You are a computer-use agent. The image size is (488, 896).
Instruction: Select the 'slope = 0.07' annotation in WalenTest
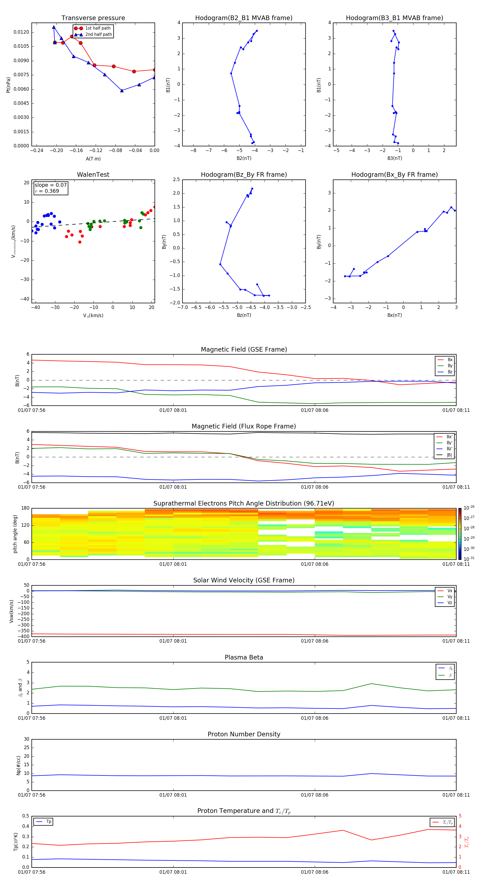[x=51, y=185]
